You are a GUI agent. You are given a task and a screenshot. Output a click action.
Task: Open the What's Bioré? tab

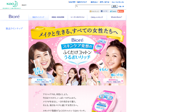pyautogui.click(x=116, y=17)
